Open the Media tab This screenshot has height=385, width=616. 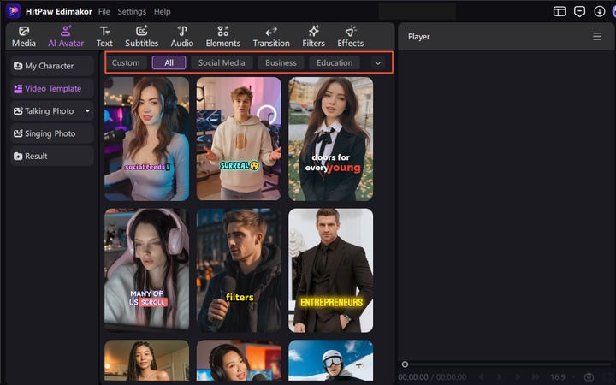click(24, 37)
